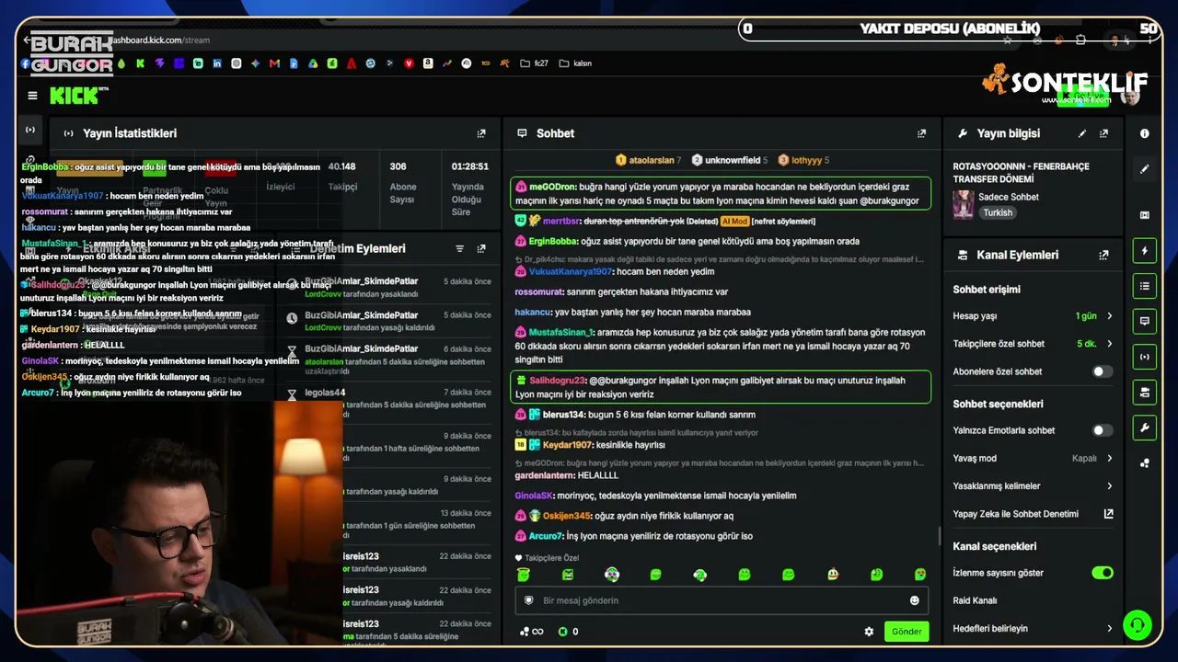Screen dimensions: 1178x662
Task: Open the kalsın bookmark folder
Action: point(575,63)
